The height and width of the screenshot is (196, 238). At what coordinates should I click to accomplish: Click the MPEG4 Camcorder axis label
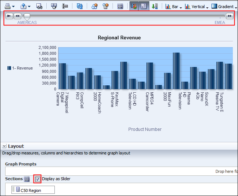click(x=149, y=102)
